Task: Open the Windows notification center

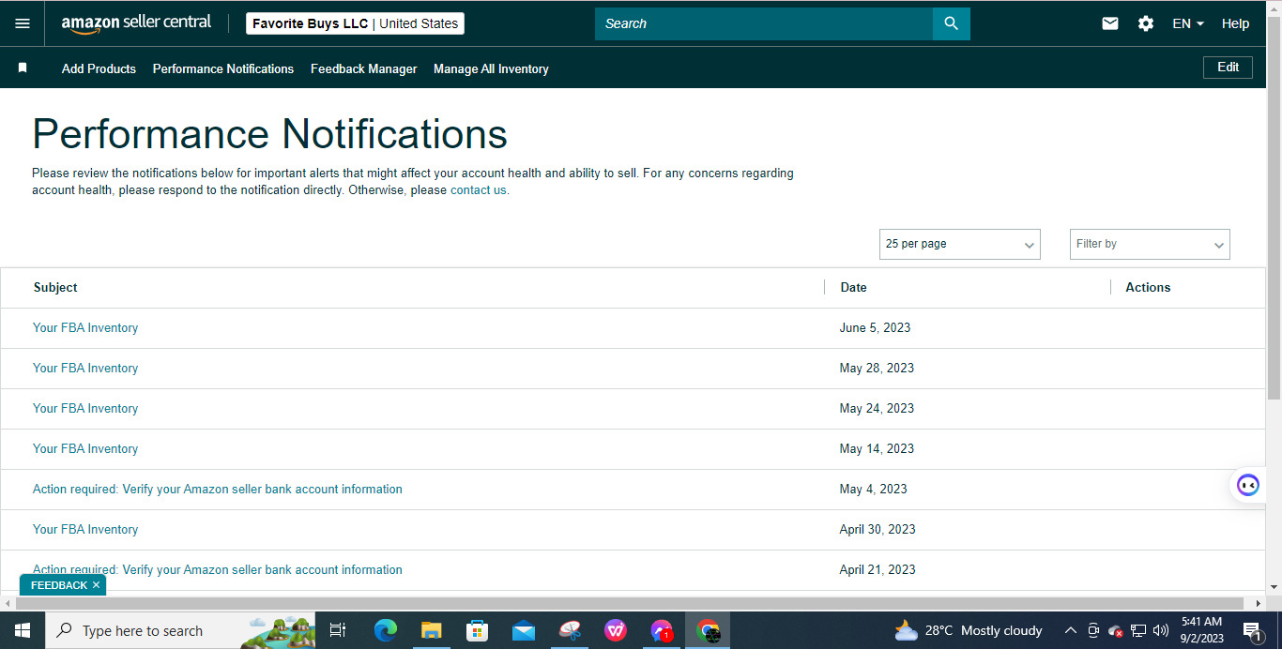Action: (1252, 630)
